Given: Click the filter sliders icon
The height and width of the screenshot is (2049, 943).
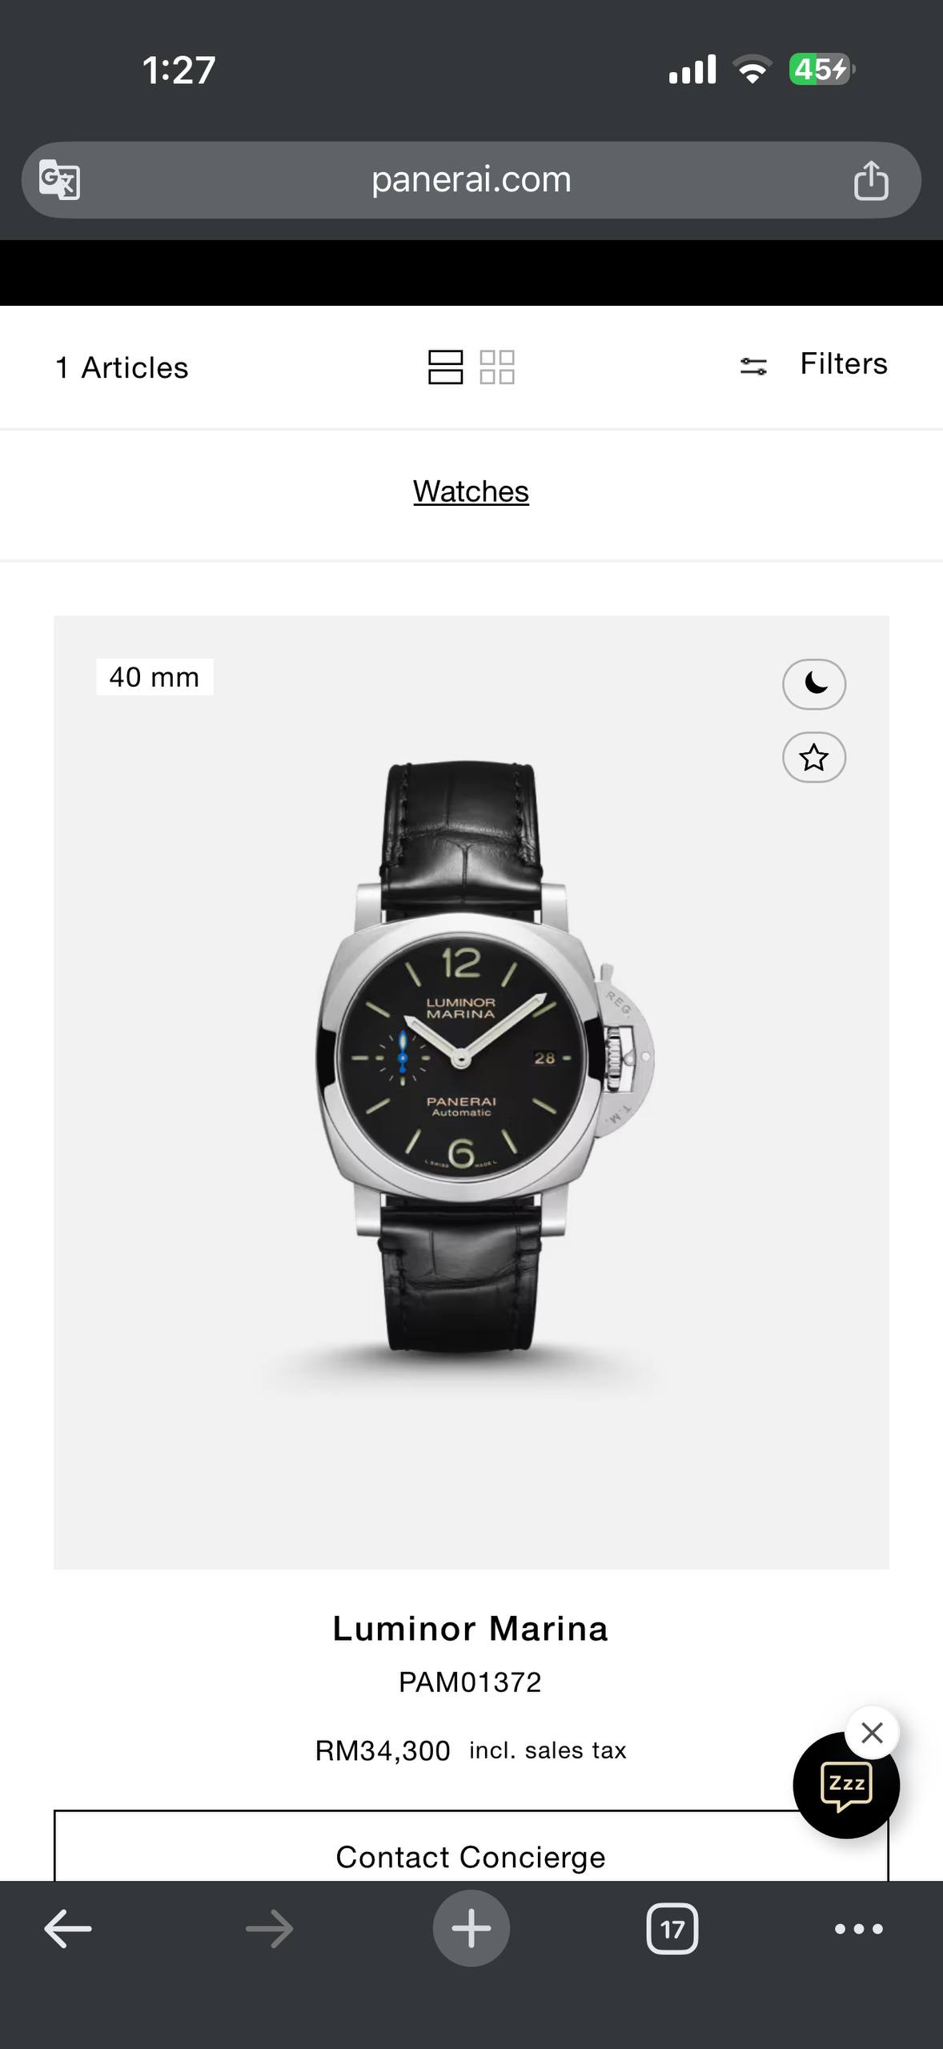Looking at the screenshot, I should 753,367.
